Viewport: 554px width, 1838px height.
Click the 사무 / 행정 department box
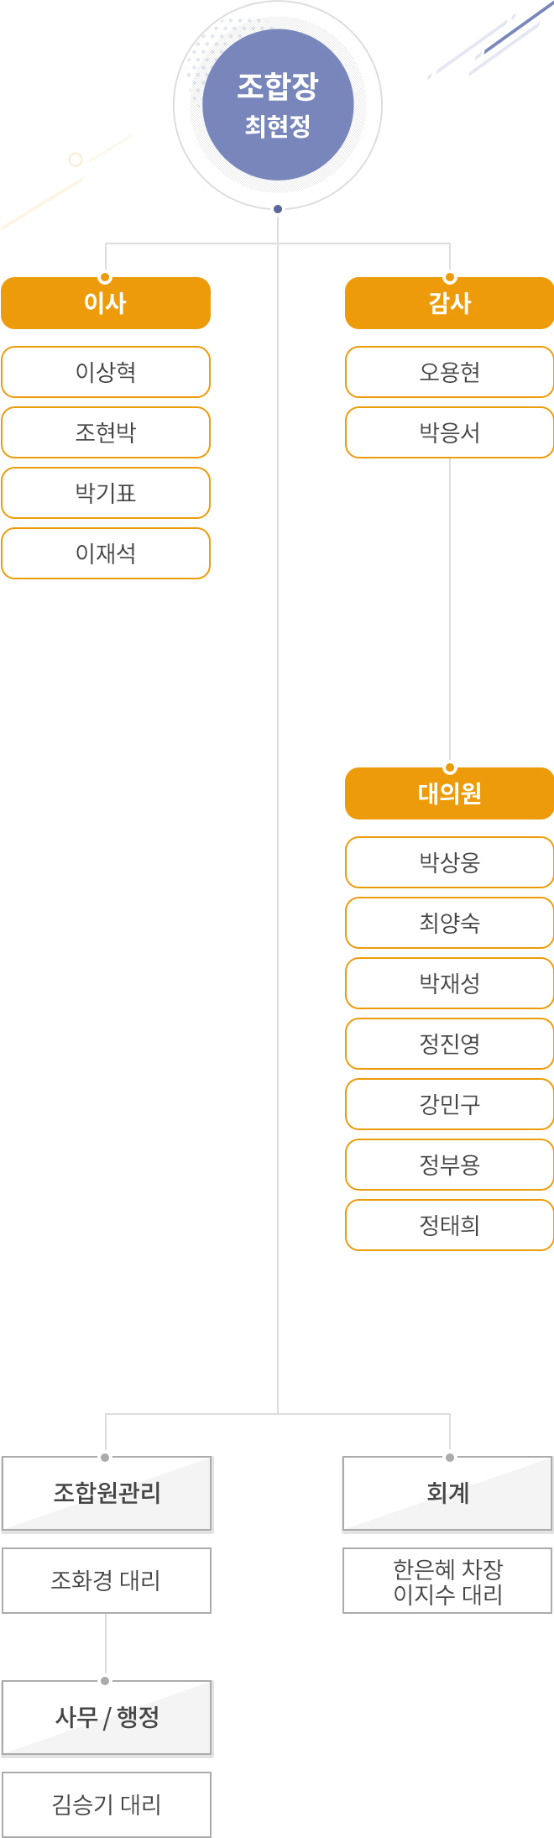(x=107, y=1718)
